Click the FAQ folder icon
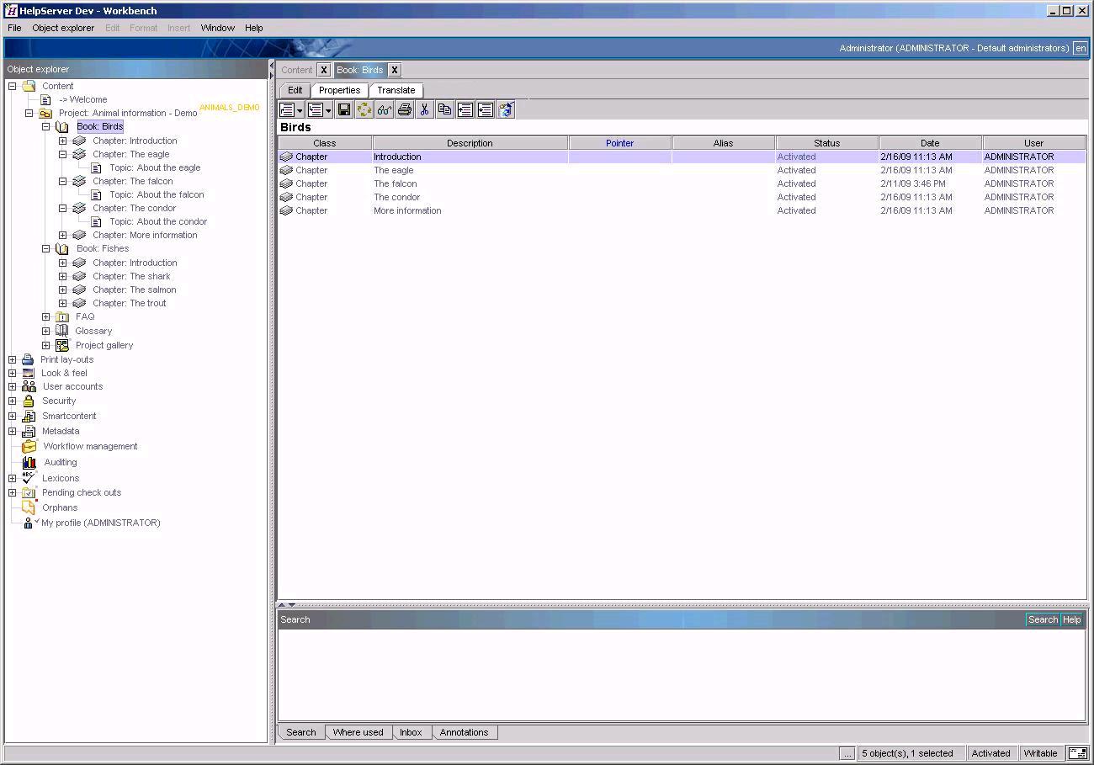1094x765 pixels. click(x=62, y=316)
